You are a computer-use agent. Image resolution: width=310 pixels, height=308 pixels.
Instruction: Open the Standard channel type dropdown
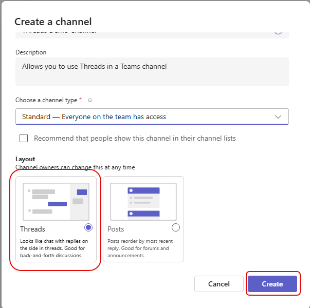(152, 117)
